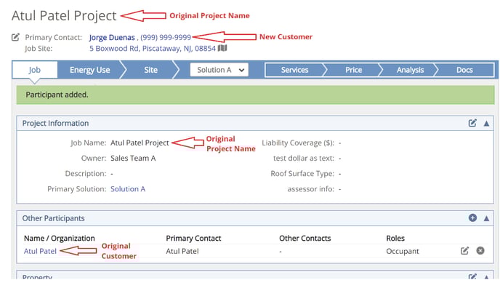Click the Primary Contact cell Atul Patel

click(182, 251)
